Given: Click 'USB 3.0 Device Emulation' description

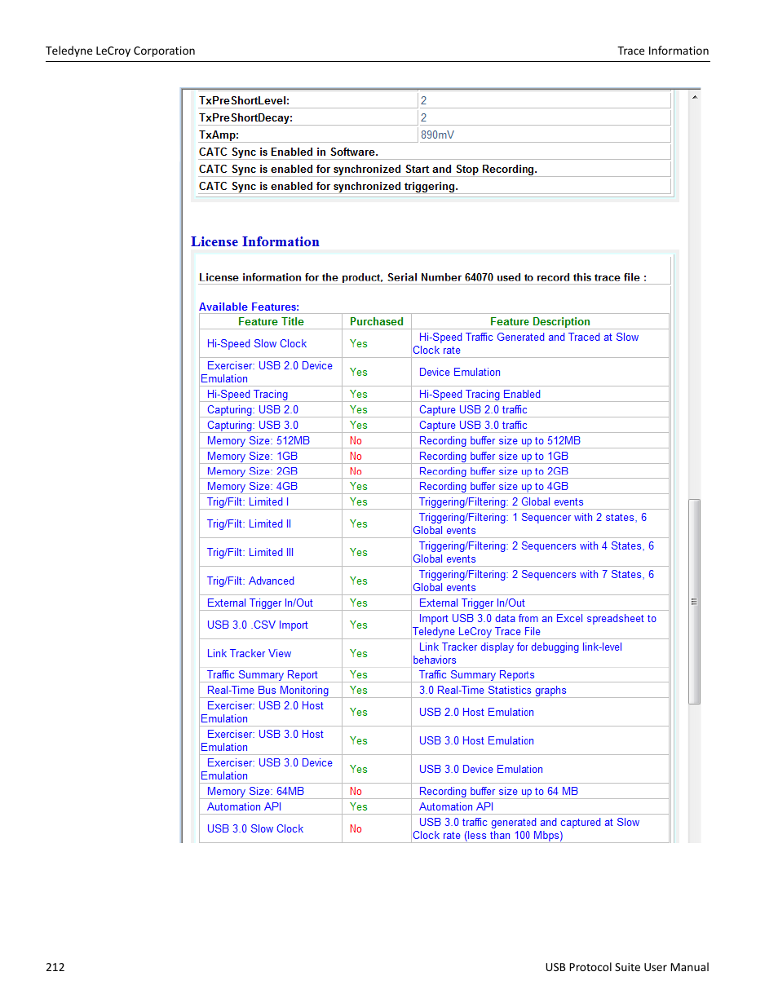Looking at the screenshot, I should click(481, 770).
